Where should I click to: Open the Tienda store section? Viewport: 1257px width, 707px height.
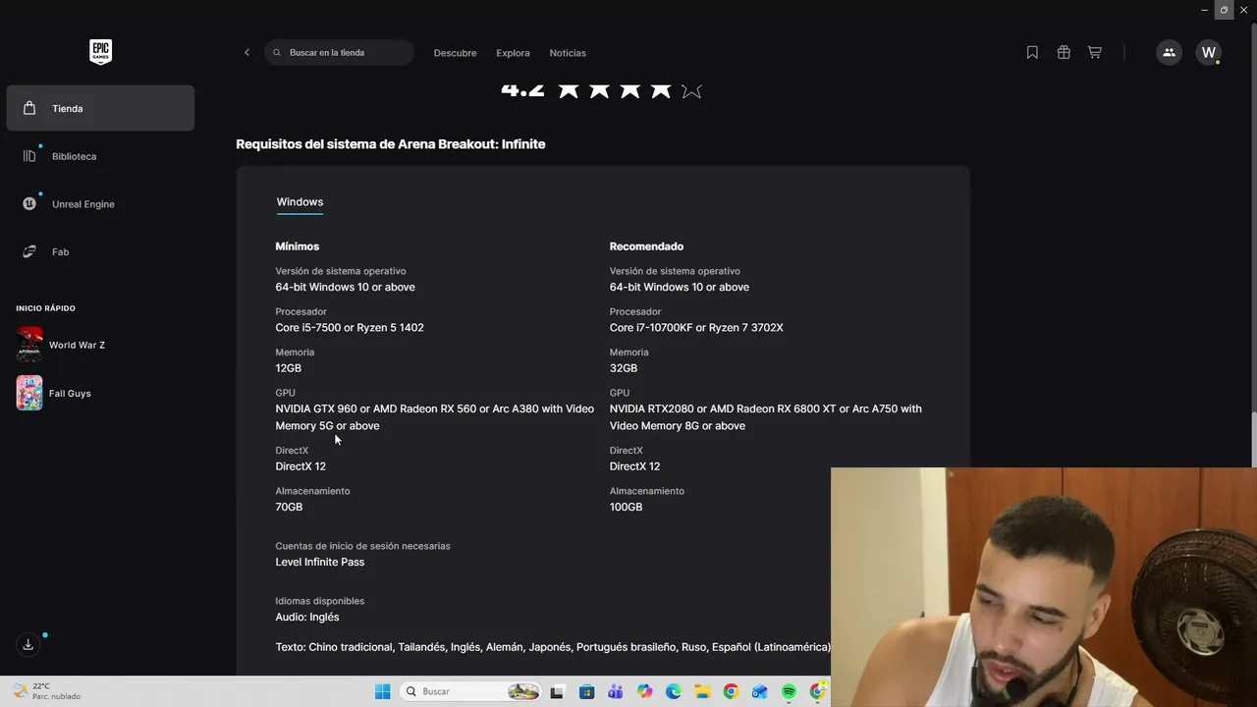coord(100,108)
